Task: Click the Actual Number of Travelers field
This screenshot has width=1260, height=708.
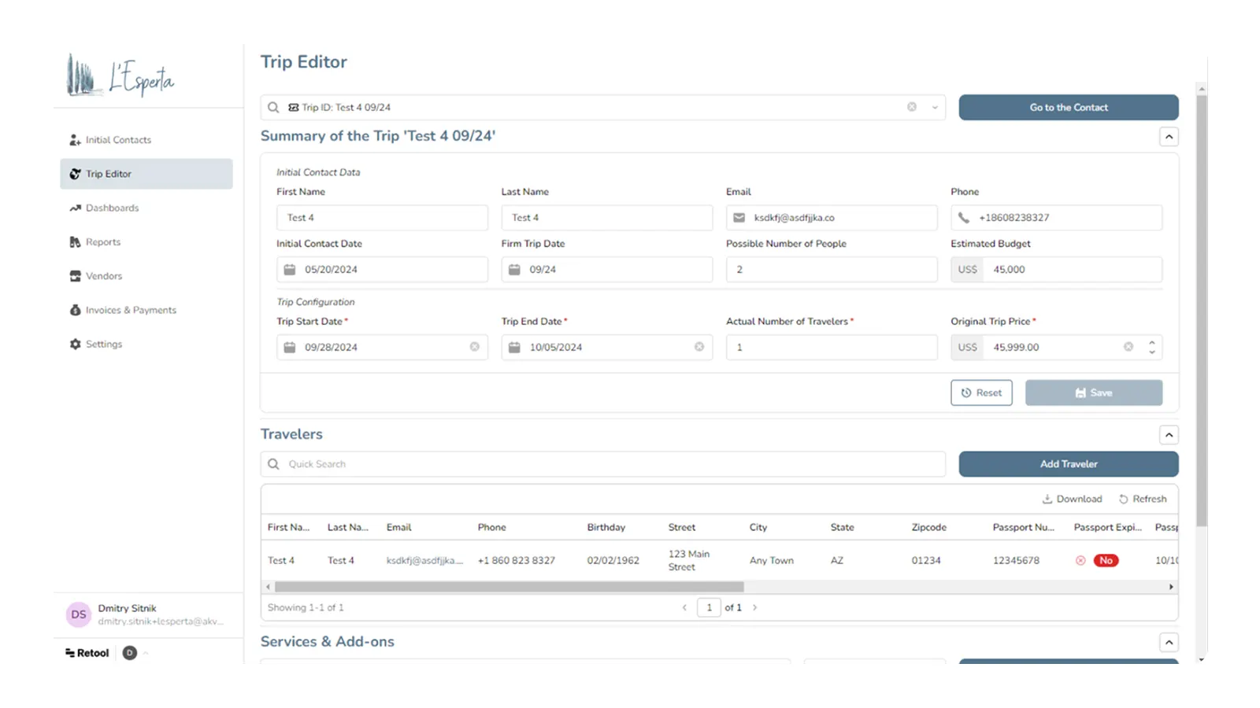Action: [x=832, y=347]
